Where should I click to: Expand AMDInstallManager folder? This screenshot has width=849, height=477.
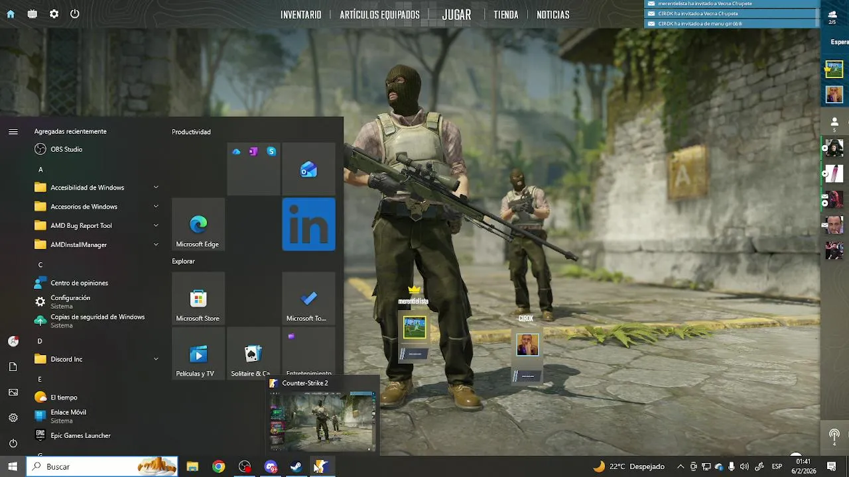pyautogui.click(x=97, y=245)
